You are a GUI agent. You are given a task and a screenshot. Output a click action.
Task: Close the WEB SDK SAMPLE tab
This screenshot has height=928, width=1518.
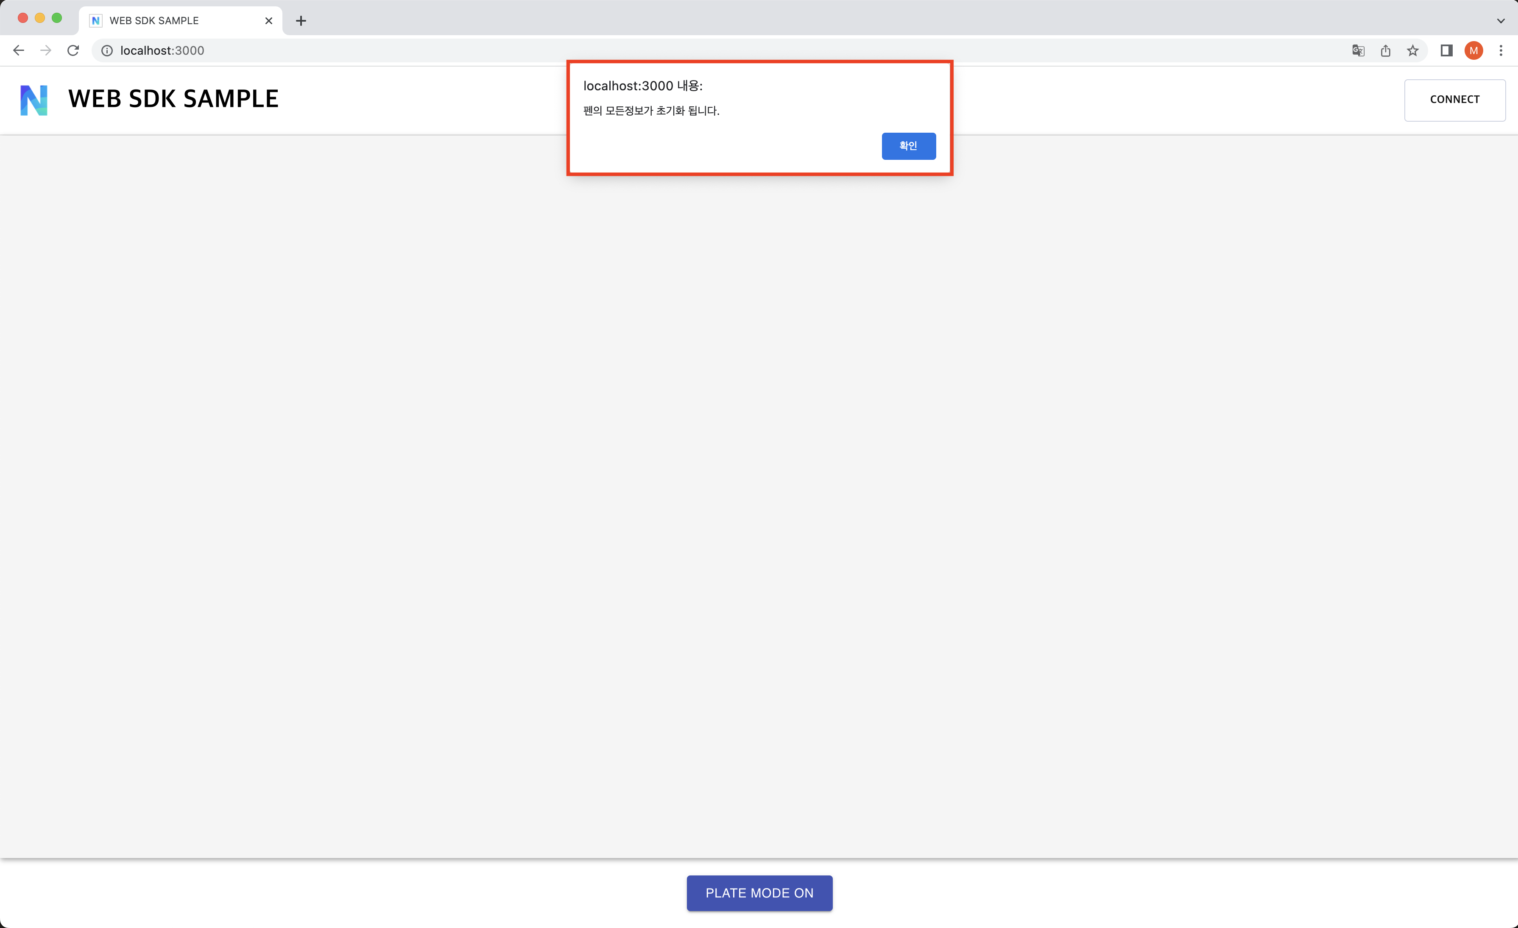tap(268, 20)
